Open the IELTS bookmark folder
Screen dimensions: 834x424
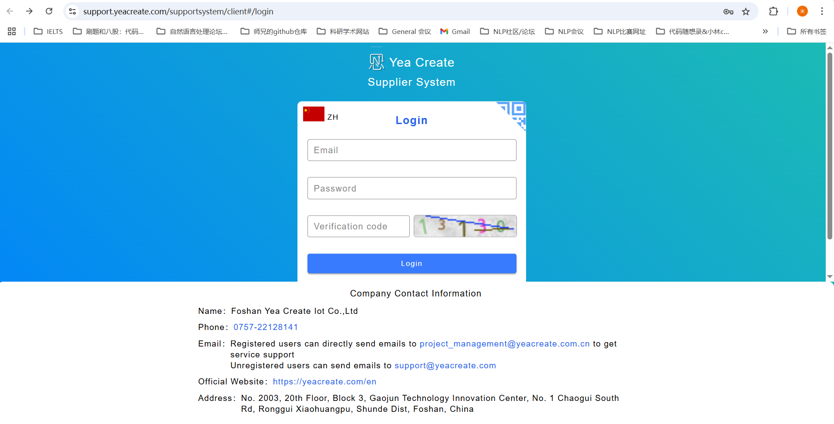(x=48, y=31)
